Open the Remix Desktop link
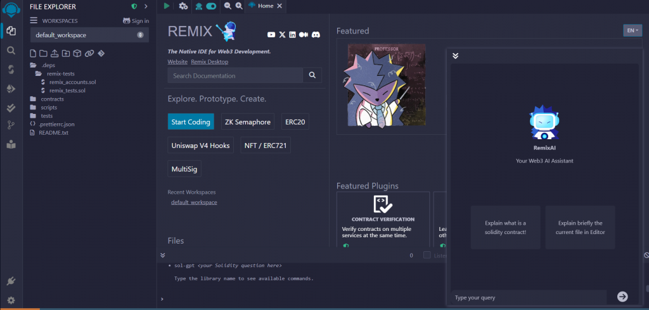The height and width of the screenshot is (310, 649). (x=209, y=61)
